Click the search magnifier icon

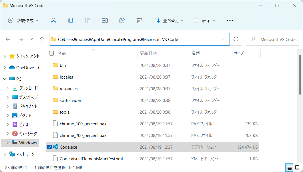tap(253, 39)
